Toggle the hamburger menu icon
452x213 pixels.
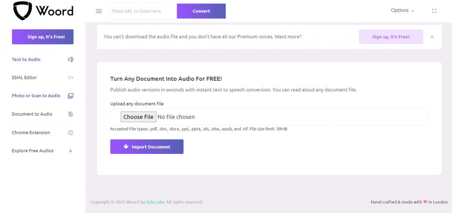[x=99, y=11]
